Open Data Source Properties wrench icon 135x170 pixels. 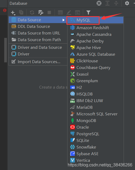(41, 12)
